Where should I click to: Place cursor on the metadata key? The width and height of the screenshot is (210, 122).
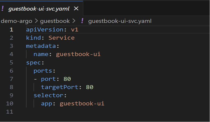(41, 46)
